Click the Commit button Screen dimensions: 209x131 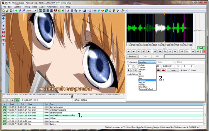(x=172, y=70)
